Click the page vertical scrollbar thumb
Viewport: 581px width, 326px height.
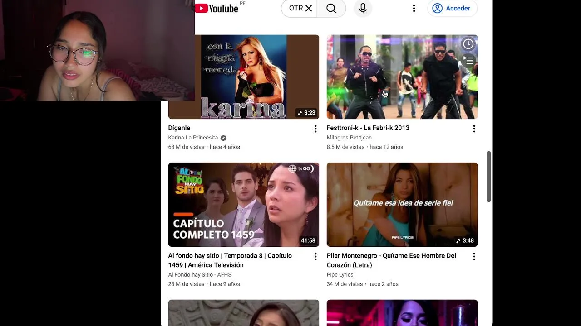[x=489, y=177]
